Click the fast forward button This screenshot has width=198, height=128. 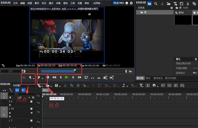(x=80, y=77)
